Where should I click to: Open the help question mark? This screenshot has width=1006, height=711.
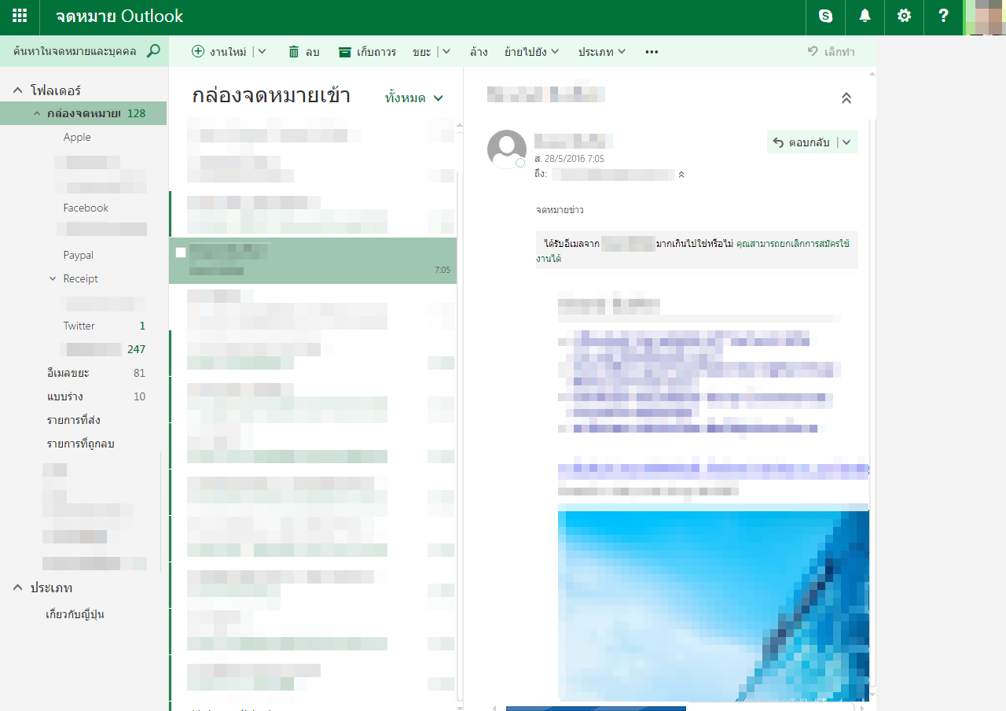[x=944, y=16]
